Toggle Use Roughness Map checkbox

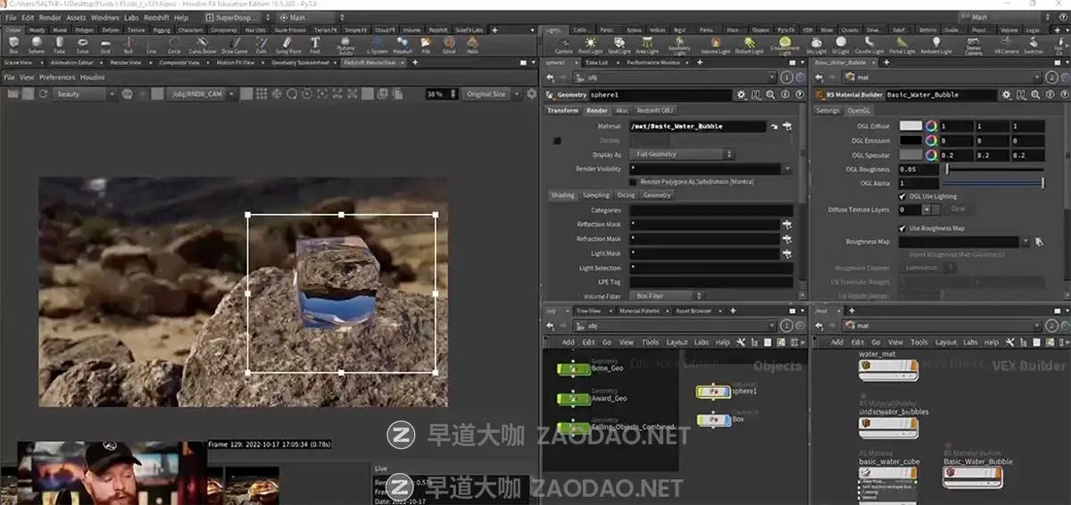point(903,228)
